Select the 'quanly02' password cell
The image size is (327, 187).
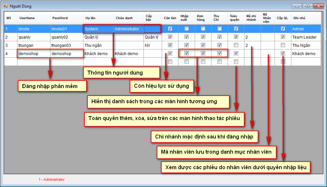pos(67,37)
